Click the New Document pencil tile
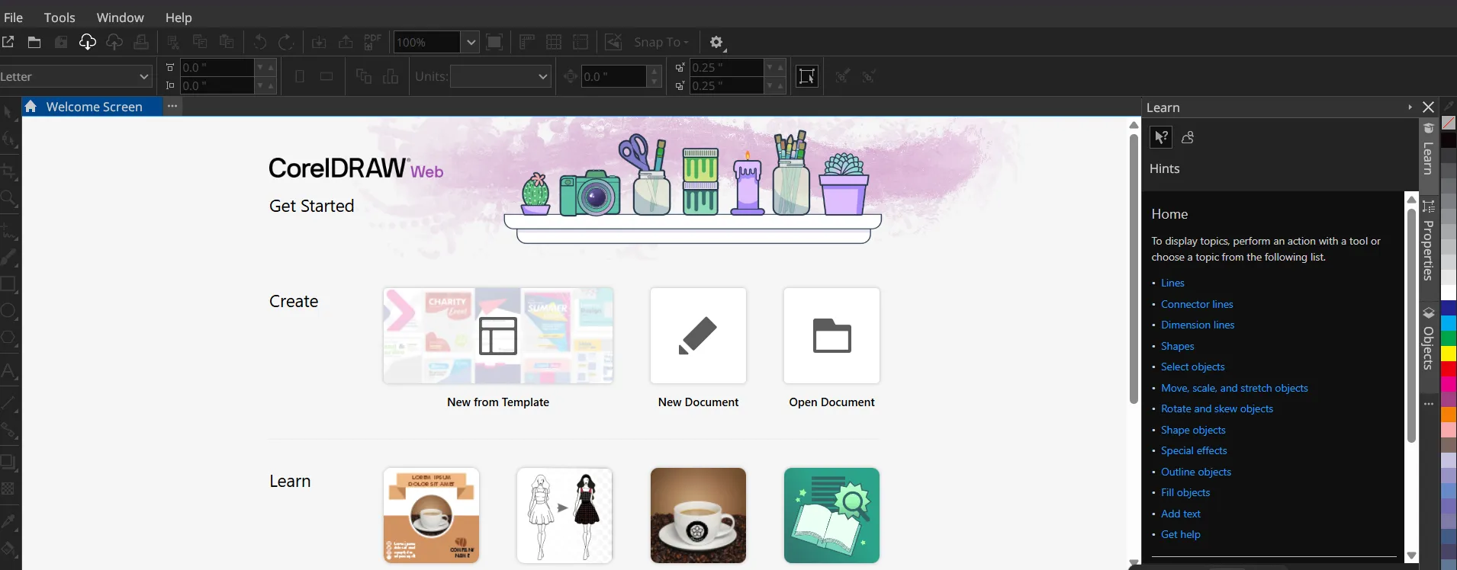The width and height of the screenshot is (1457, 570). click(698, 336)
